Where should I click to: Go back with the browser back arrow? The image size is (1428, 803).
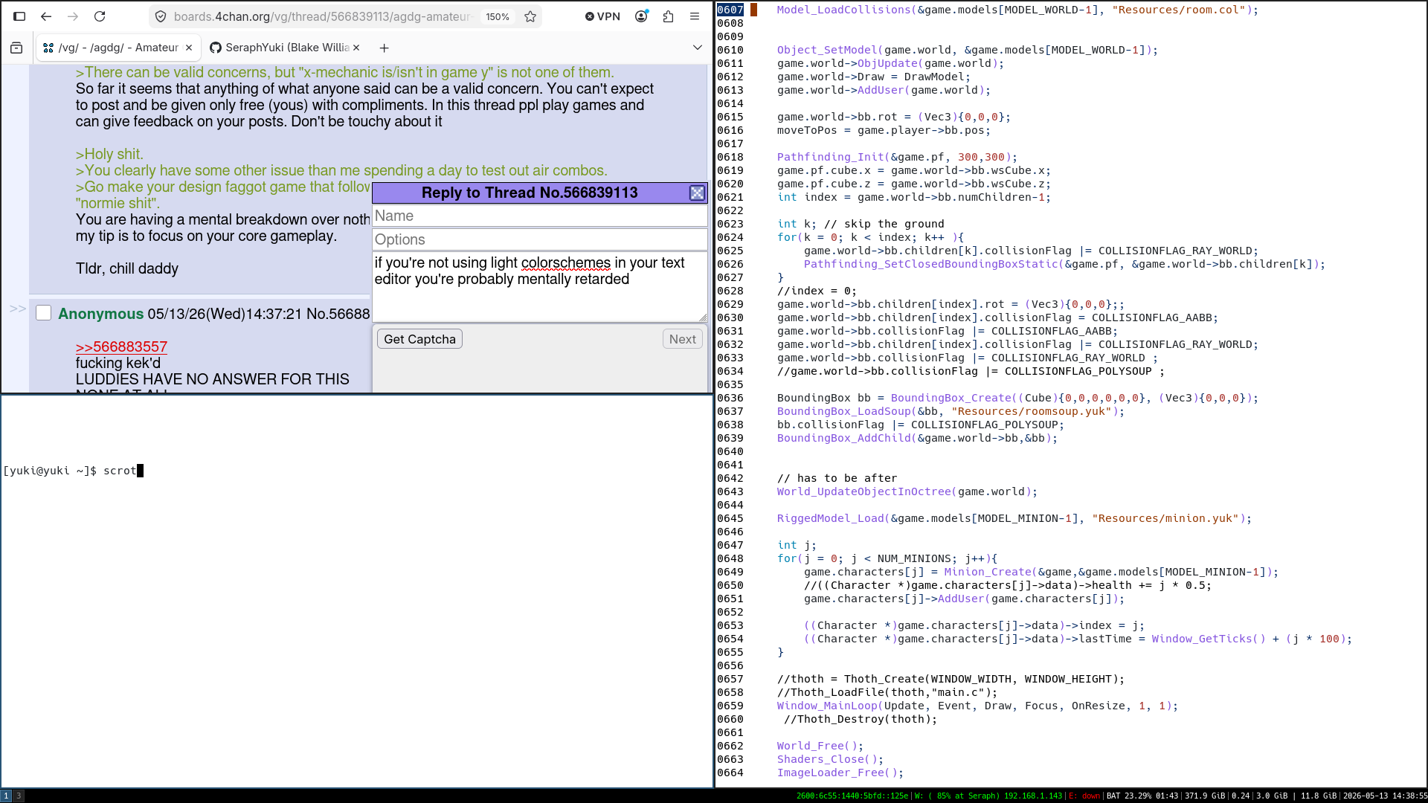click(x=46, y=16)
